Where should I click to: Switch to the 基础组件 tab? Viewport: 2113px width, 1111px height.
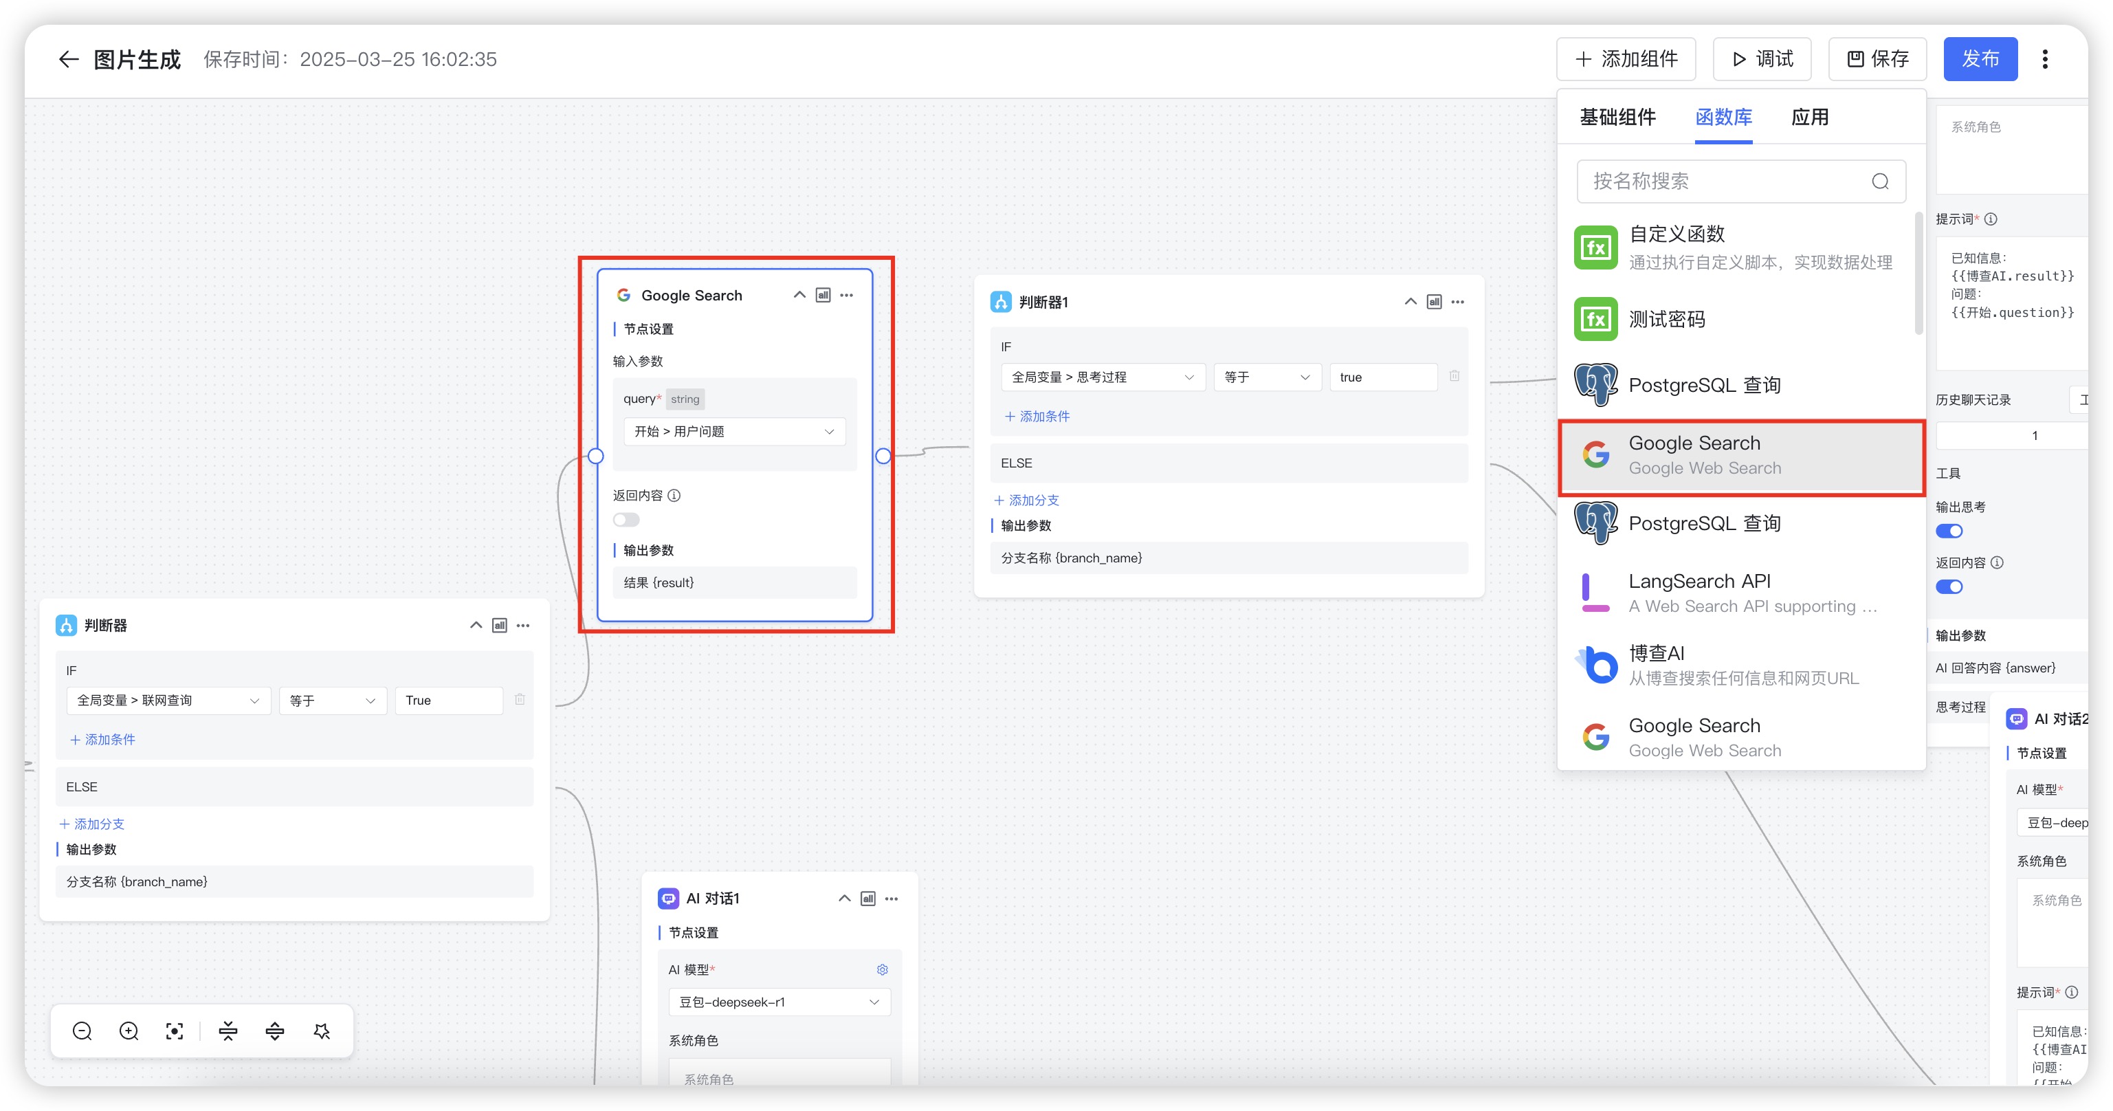click(1617, 118)
